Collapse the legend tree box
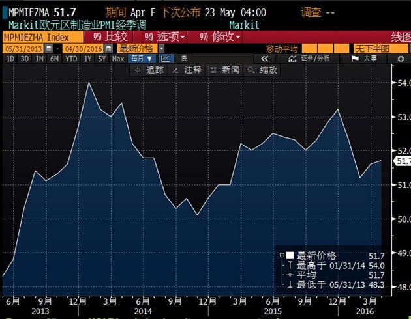The image size is (411, 319). (281, 255)
